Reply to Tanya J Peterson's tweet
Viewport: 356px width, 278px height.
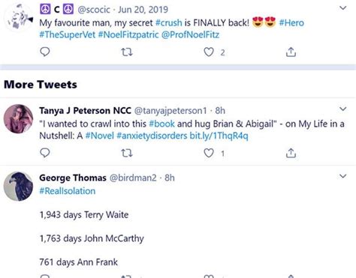pyautogui.click(x=45, y=153)
